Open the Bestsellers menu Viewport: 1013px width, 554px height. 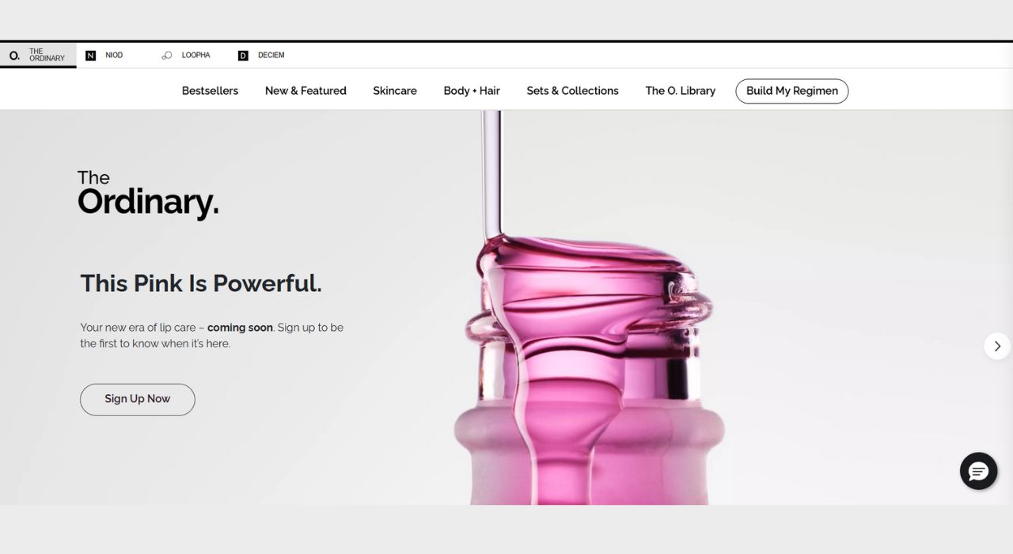[x=210, y=91]
